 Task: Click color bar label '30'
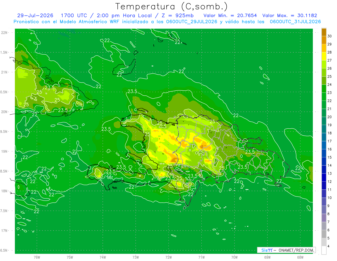click(330, 36)
